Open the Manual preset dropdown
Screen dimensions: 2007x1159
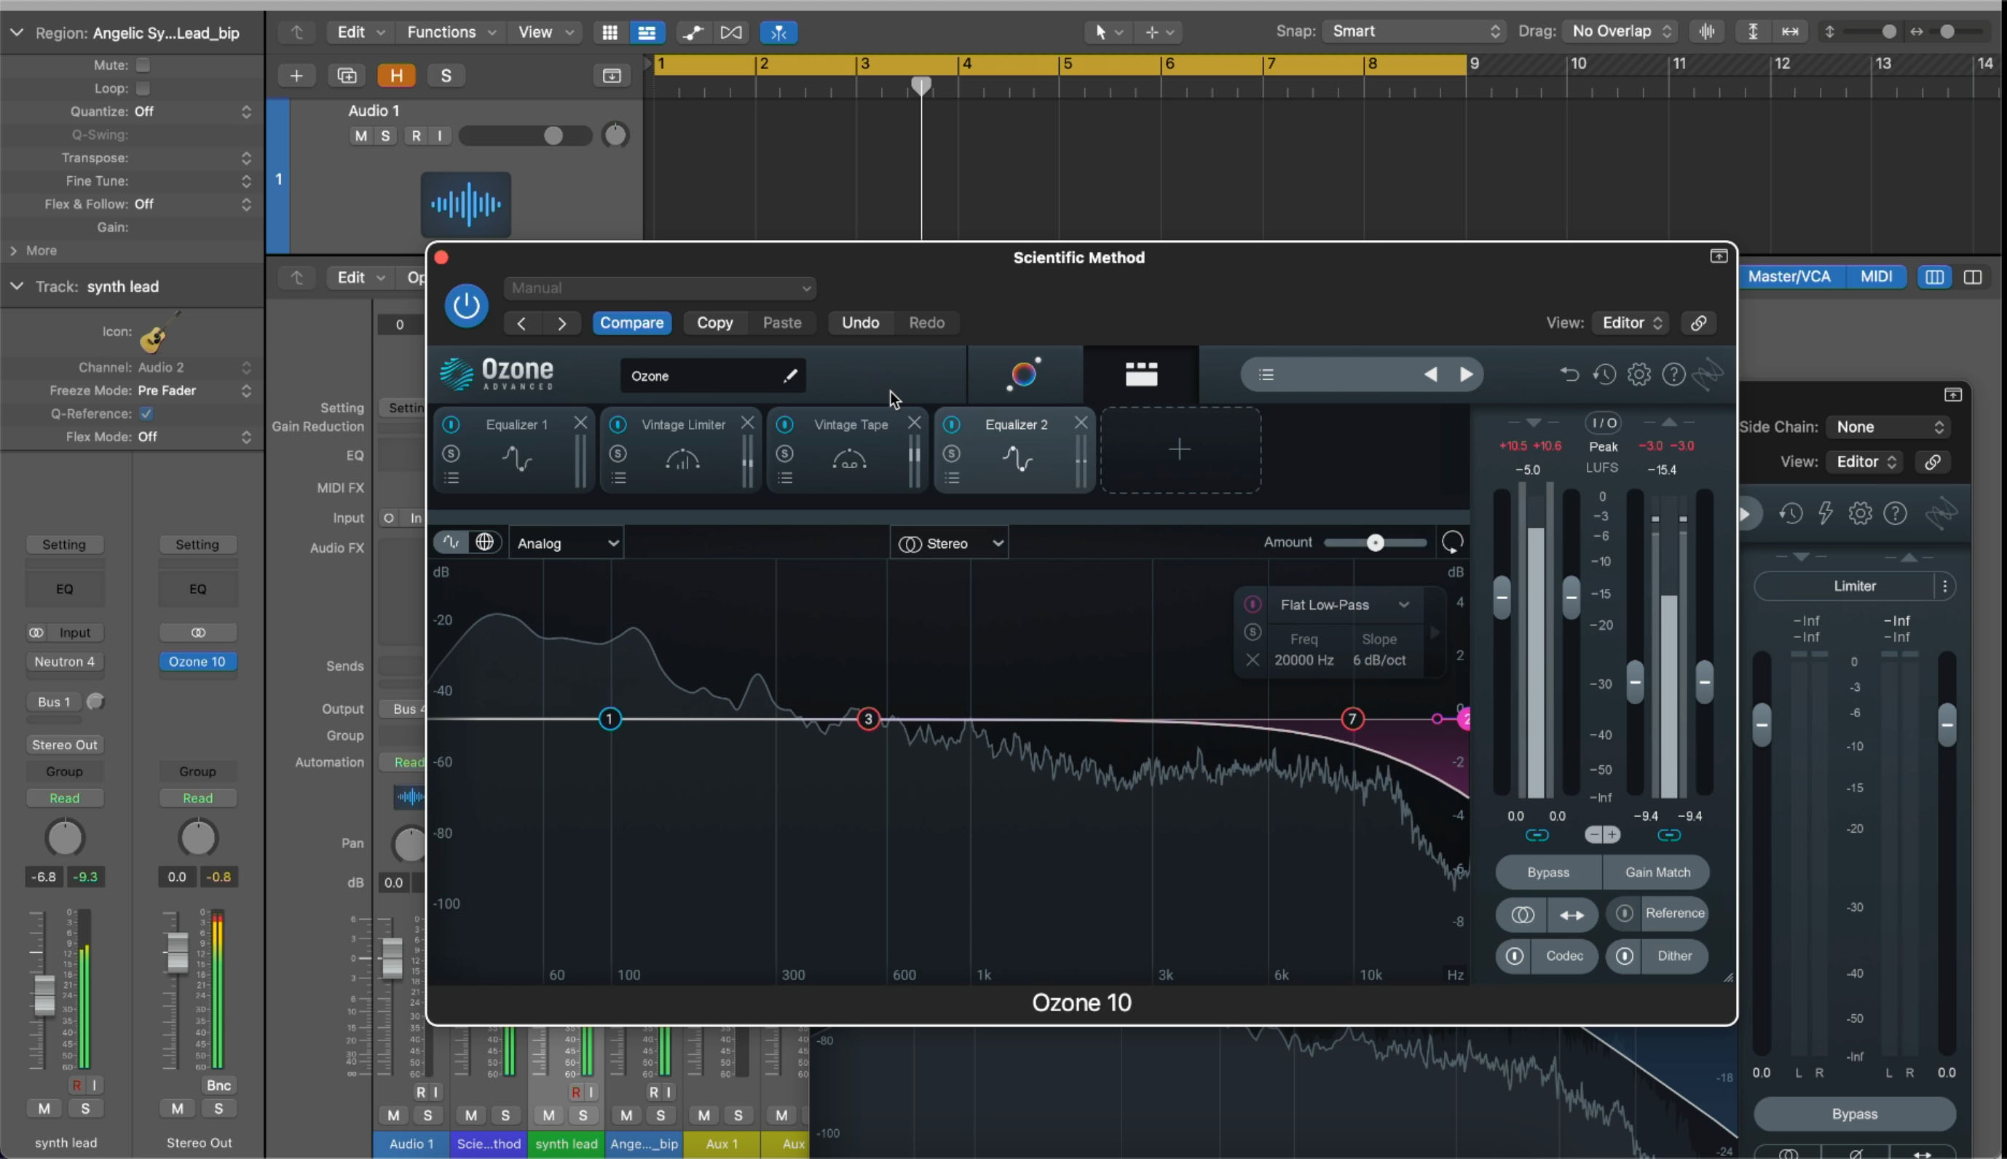660,288
